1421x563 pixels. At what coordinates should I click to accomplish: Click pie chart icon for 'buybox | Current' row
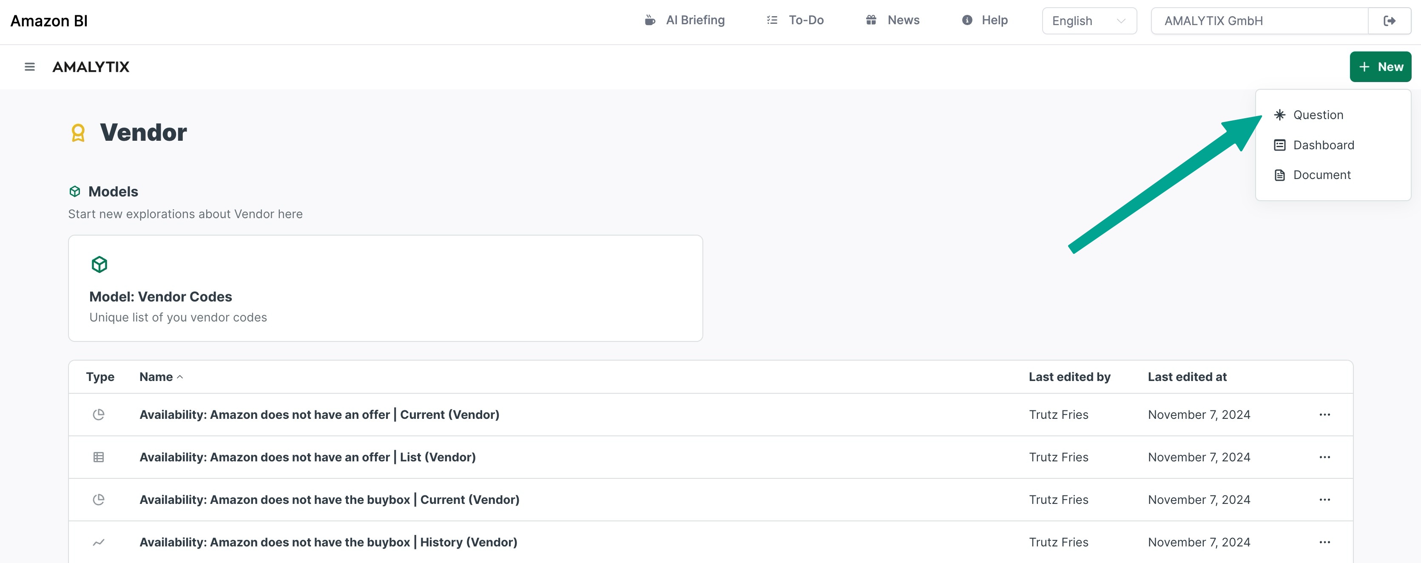point(99,500)
